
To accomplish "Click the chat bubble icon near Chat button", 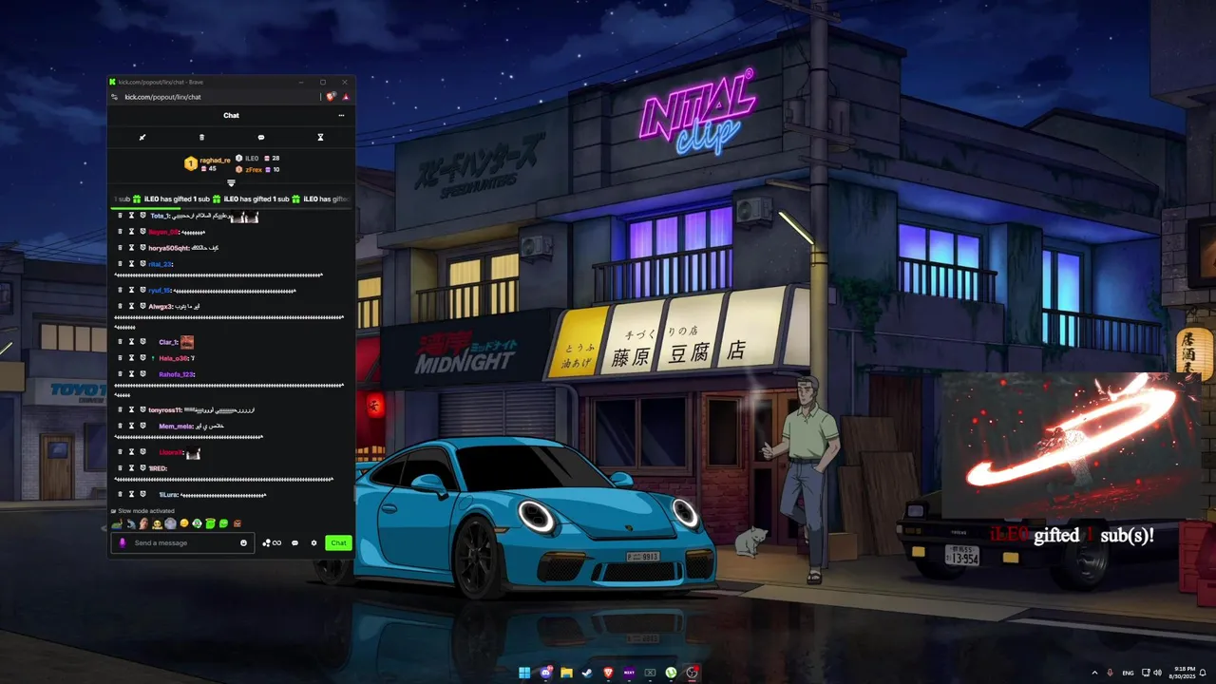I will 294,542.
